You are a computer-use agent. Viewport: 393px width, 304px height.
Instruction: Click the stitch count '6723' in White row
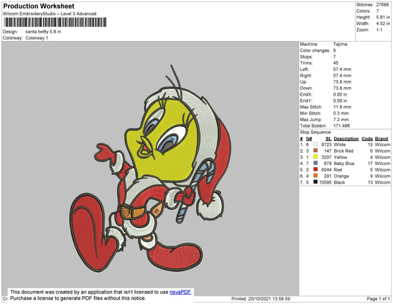[x=326, y=145]
